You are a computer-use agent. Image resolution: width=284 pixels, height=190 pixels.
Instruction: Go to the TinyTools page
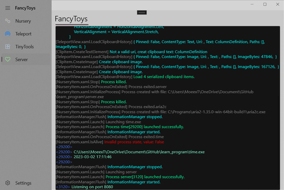24,47
